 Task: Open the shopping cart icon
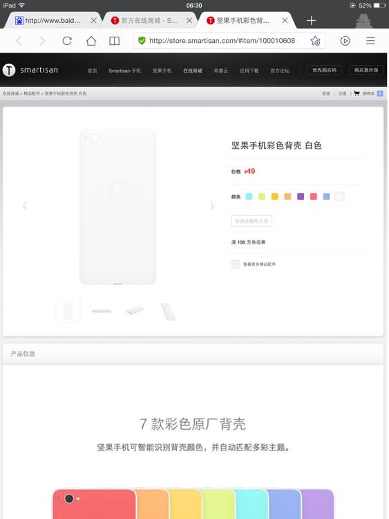point(357,93)
